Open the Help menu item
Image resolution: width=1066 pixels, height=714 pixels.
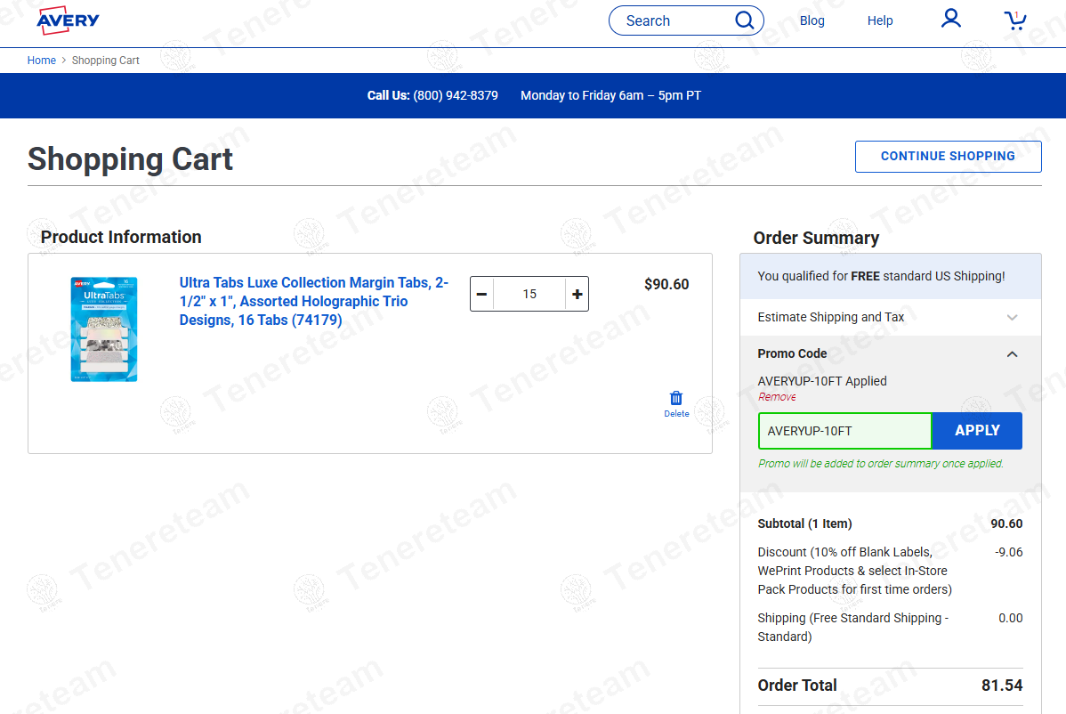point(879,20)
